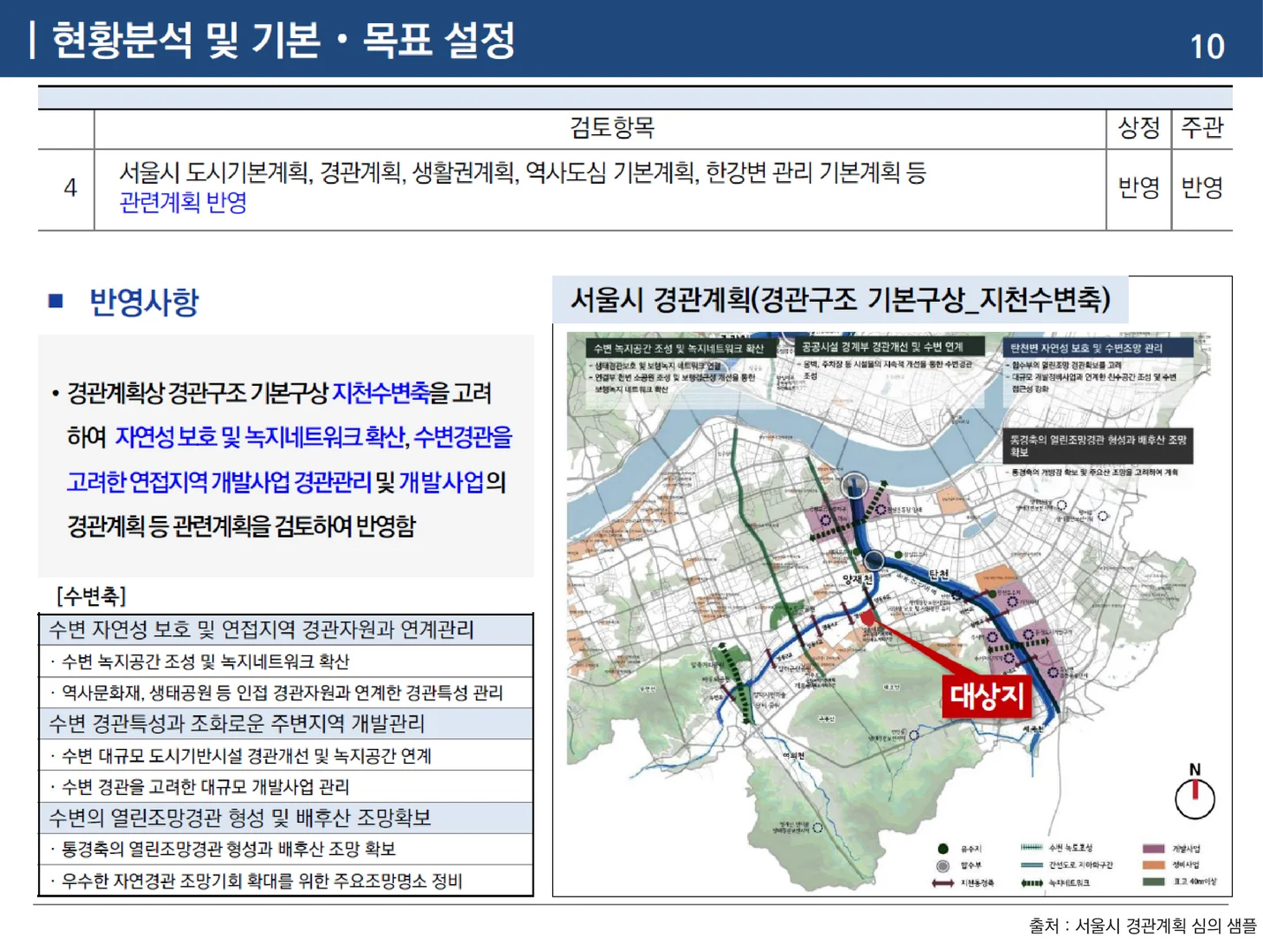
Task: Click the 반영 cell under 주관
Action: pos(1202,187)
